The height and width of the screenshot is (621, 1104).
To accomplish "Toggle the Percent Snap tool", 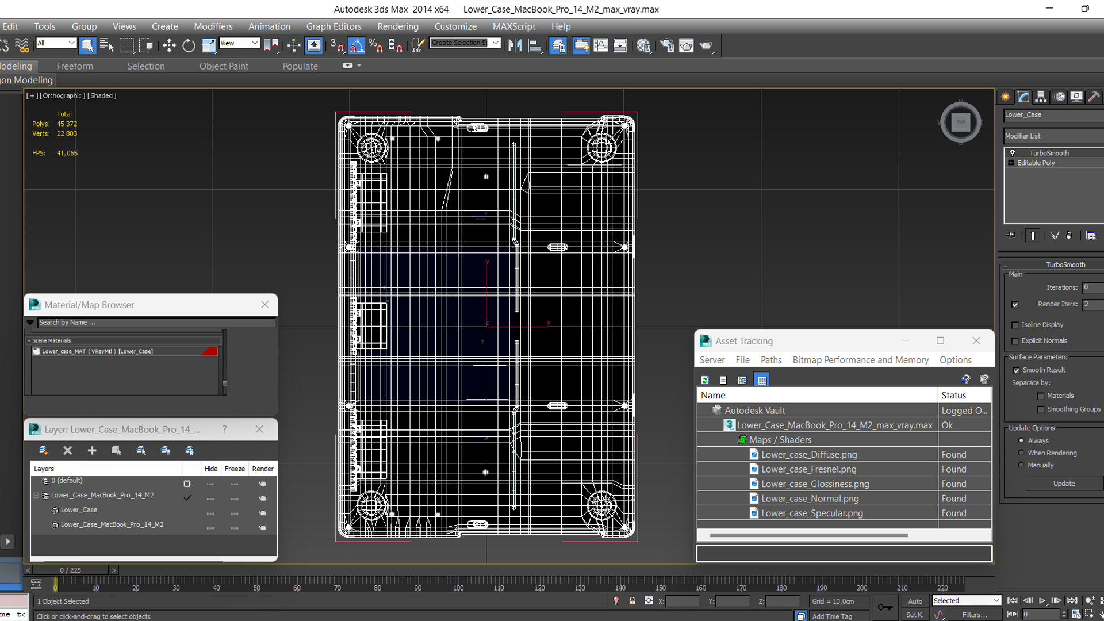I will (376, 45).
